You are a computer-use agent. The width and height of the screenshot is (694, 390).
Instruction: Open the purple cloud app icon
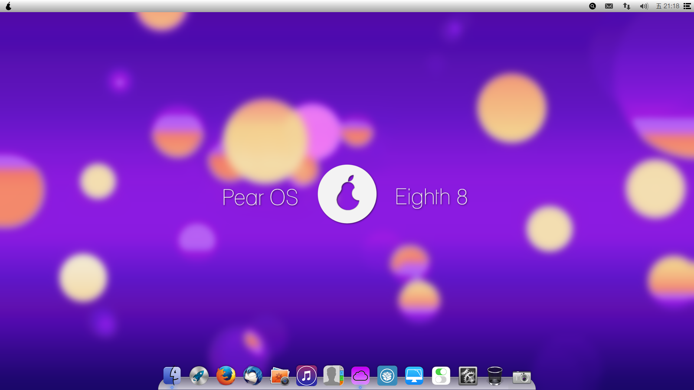coord(360,376)
